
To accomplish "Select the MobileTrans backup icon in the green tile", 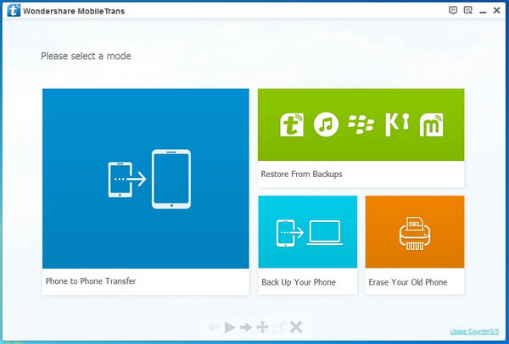I will 292,125.
